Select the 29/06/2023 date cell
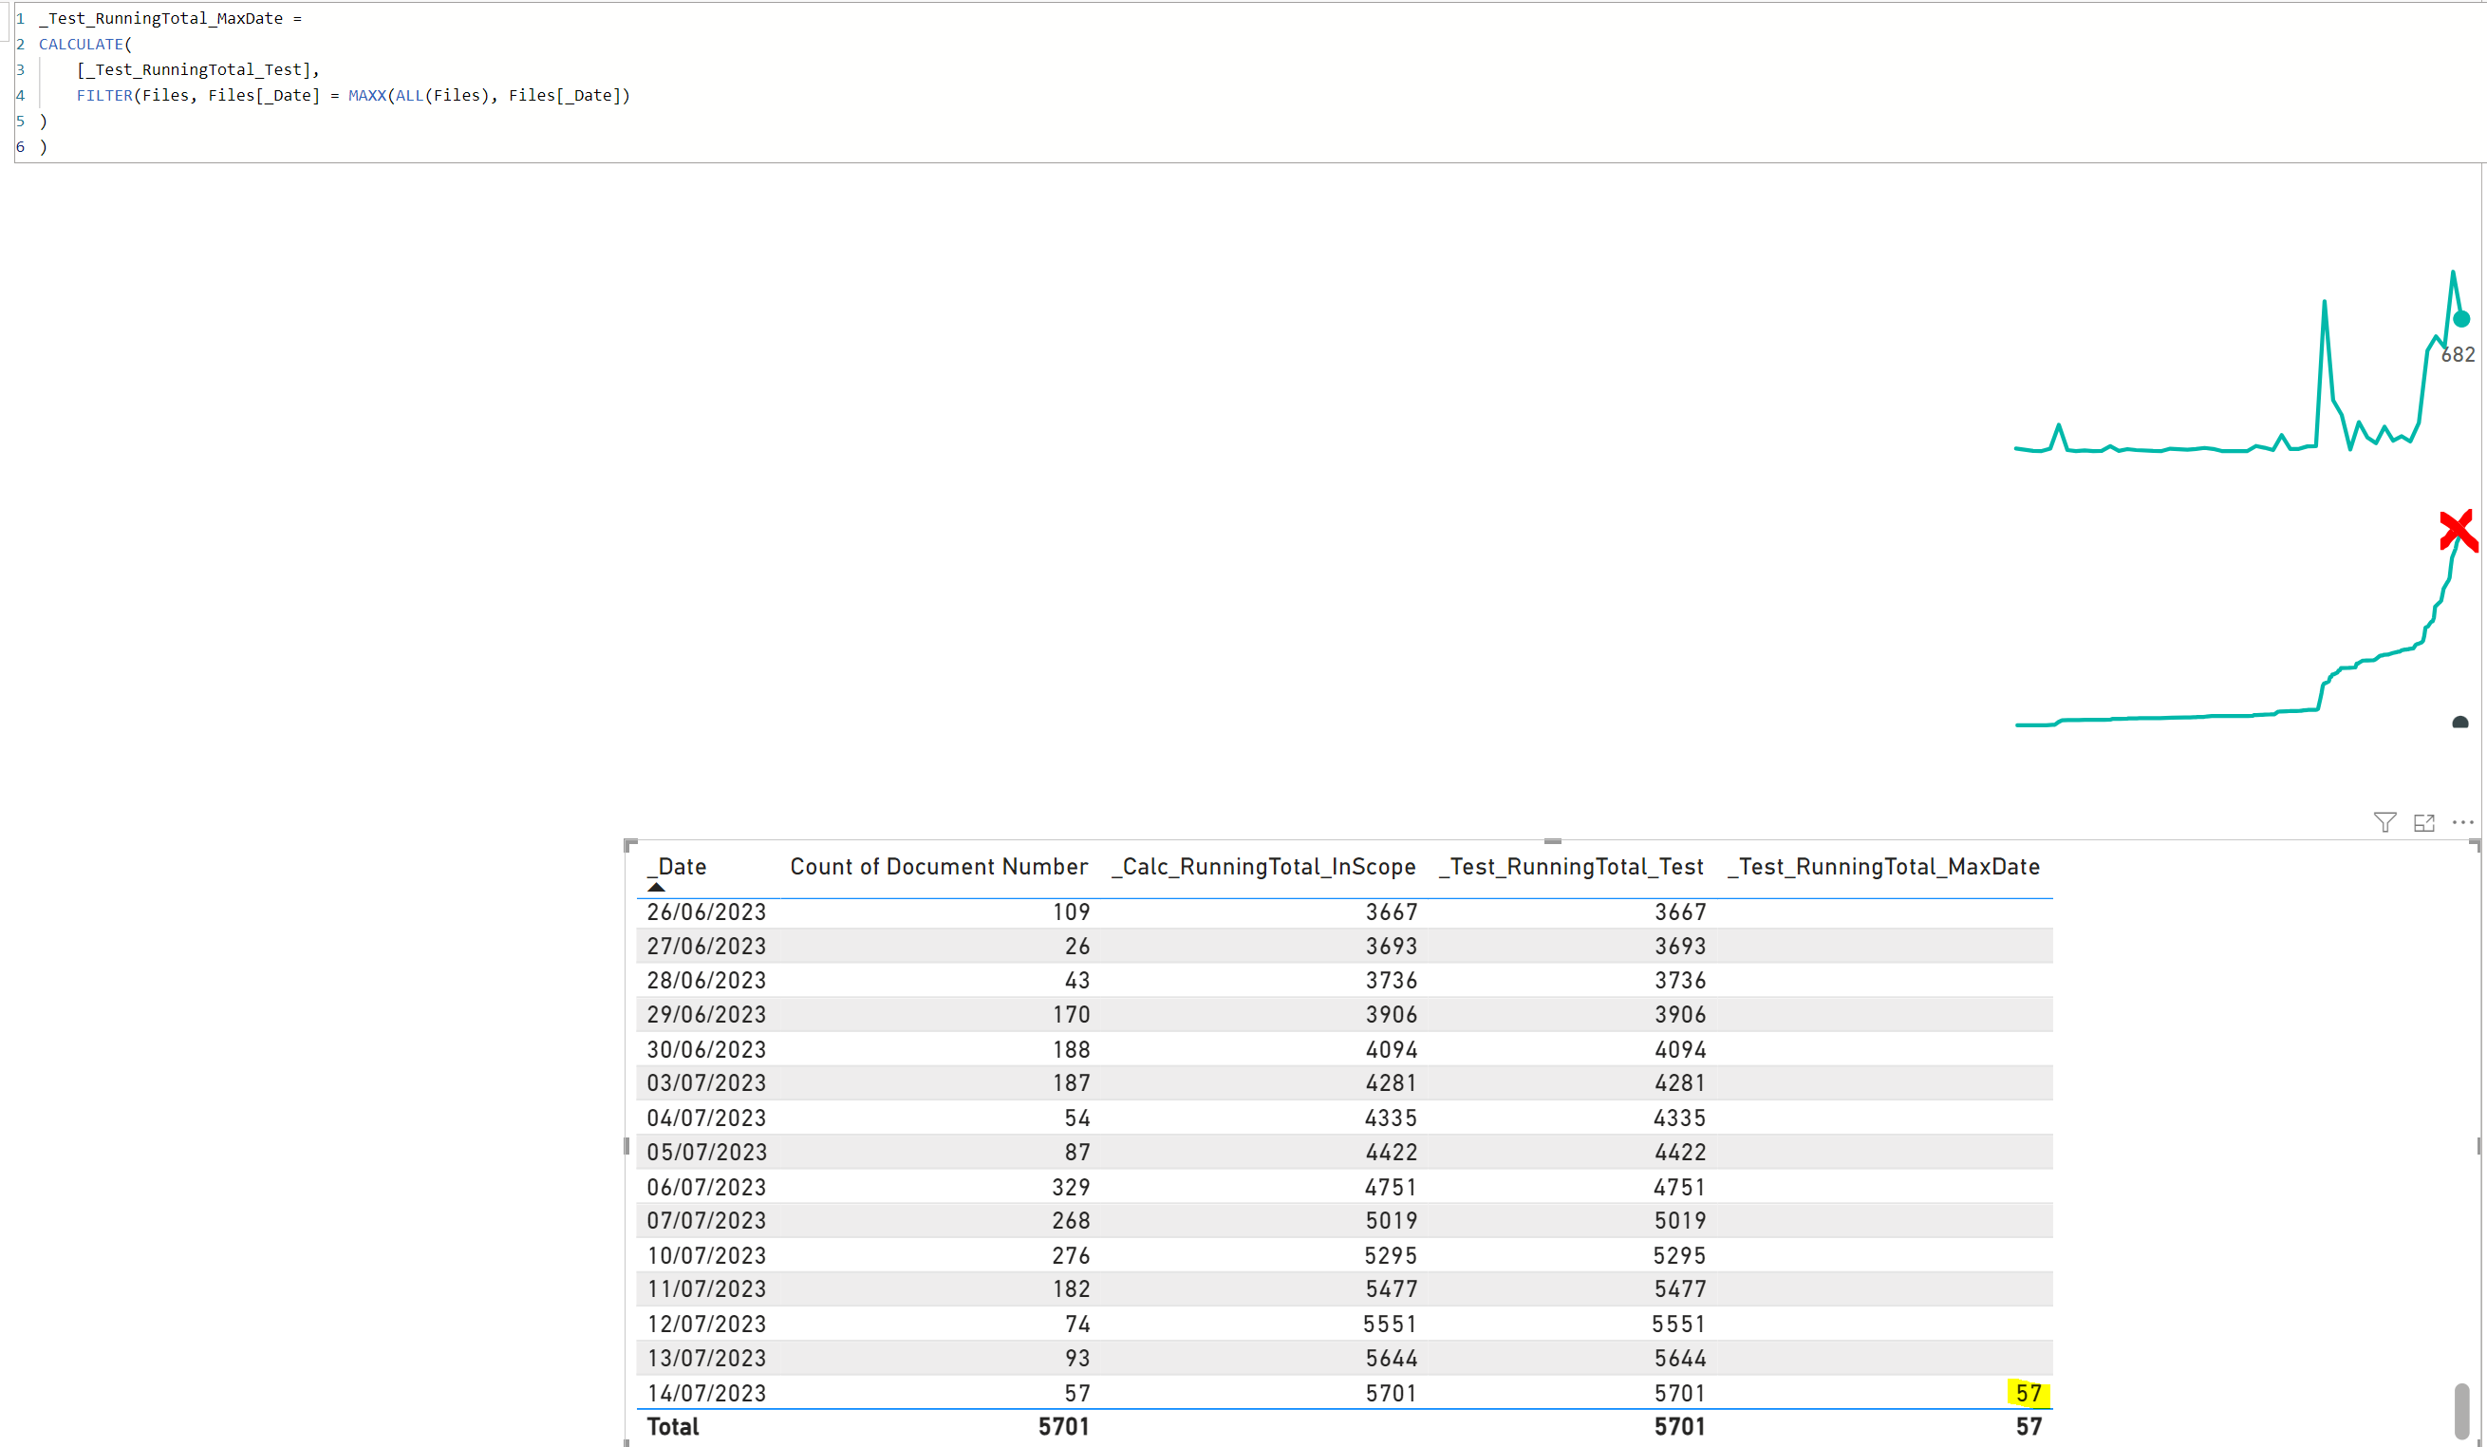This screenshot has height=1447, width=2487. tap(706, 1014)
